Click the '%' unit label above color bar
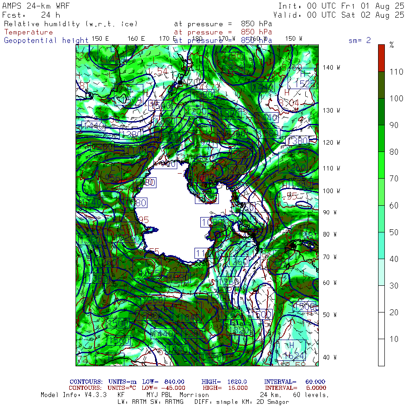 click(x=392, y=45)
